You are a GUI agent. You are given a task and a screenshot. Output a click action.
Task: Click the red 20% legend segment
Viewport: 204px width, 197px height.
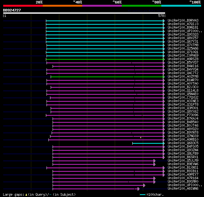click(x=23, y=6)
